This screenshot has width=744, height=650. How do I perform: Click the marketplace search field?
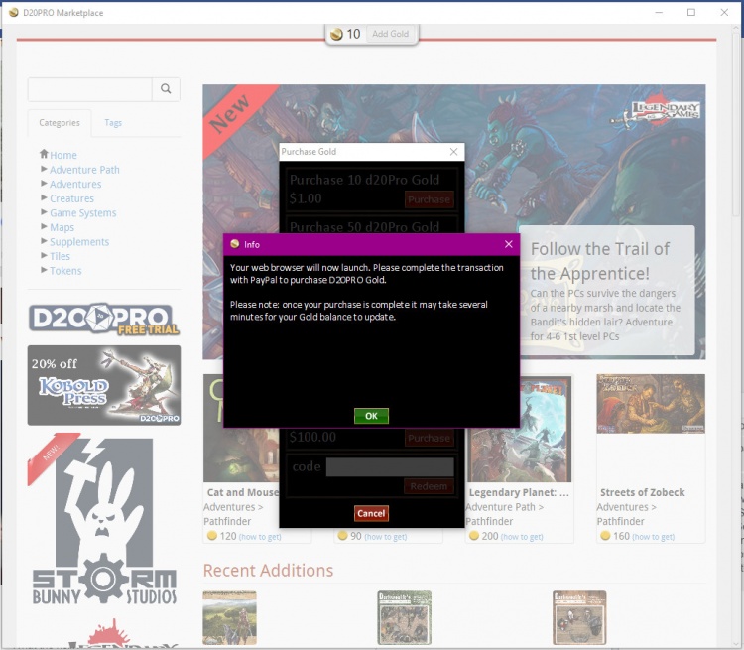pos(90,89)
